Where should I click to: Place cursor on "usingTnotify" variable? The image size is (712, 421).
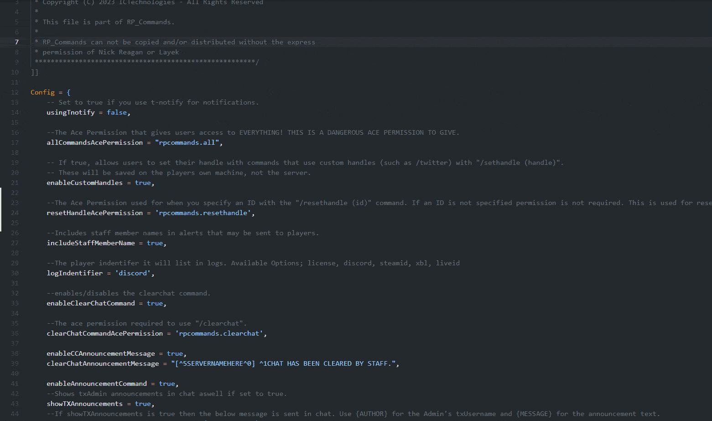pyautogui.click(x=71, y=112)
